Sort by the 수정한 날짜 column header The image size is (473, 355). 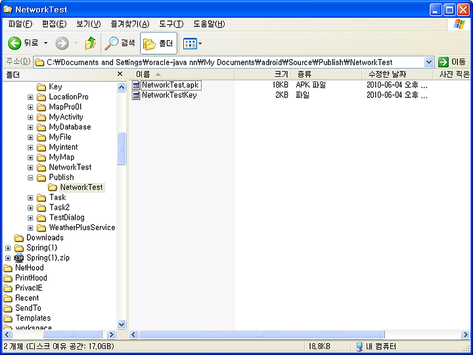click(x=398, y=74)
